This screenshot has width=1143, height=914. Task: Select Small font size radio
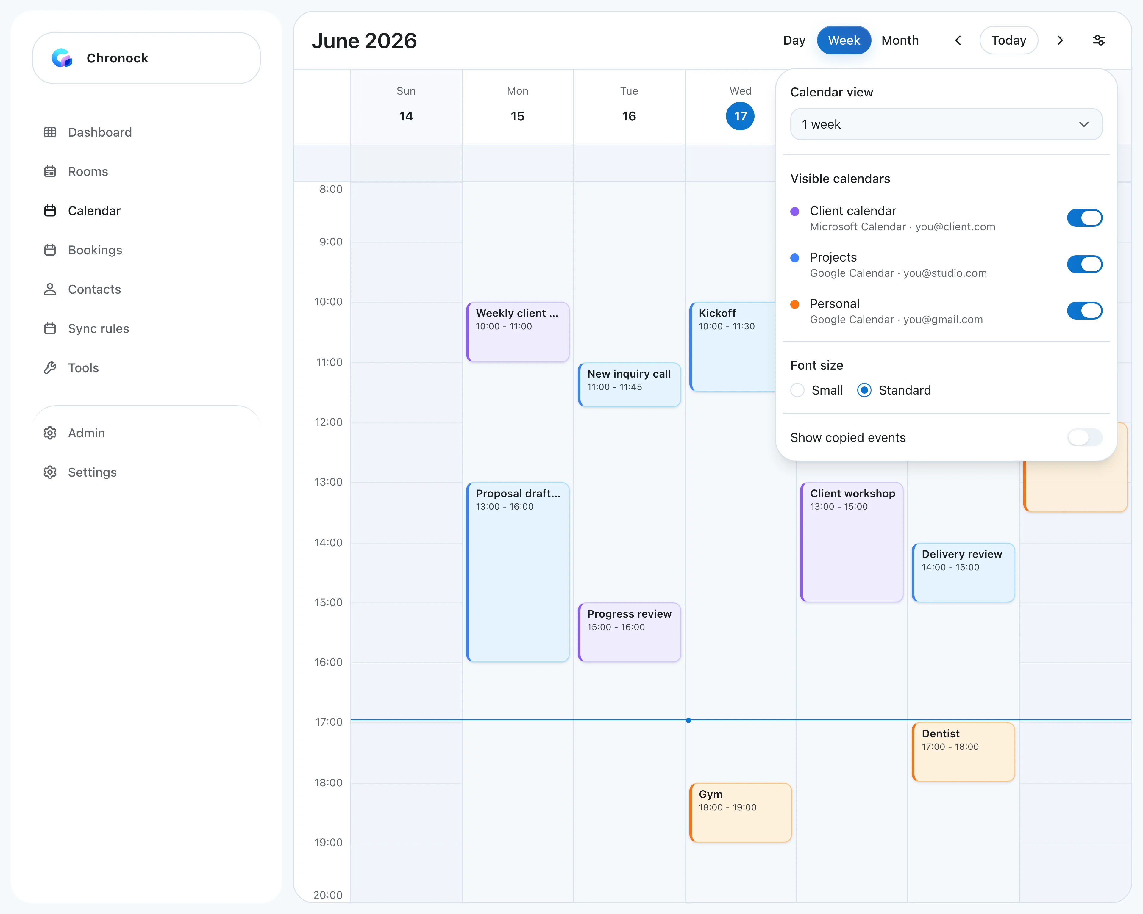point(797,390)
